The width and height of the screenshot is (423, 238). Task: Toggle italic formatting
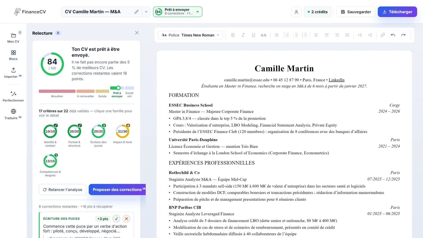click(243, 35)
